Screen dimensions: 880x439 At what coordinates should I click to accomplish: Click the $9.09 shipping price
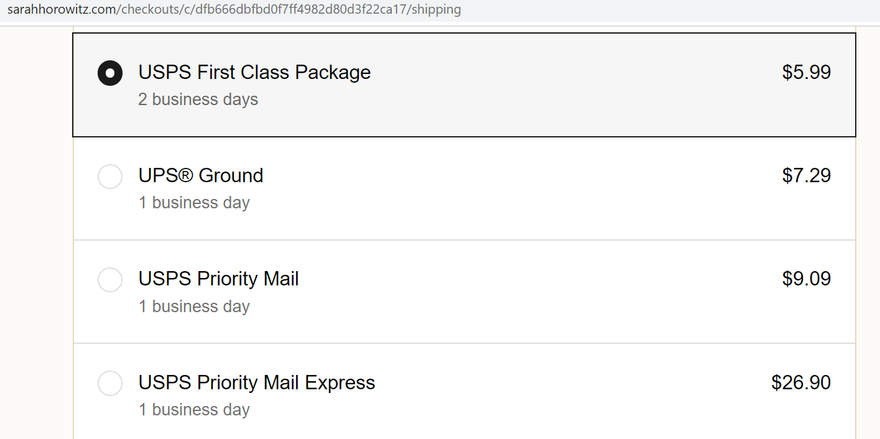[x=806, y=279]
